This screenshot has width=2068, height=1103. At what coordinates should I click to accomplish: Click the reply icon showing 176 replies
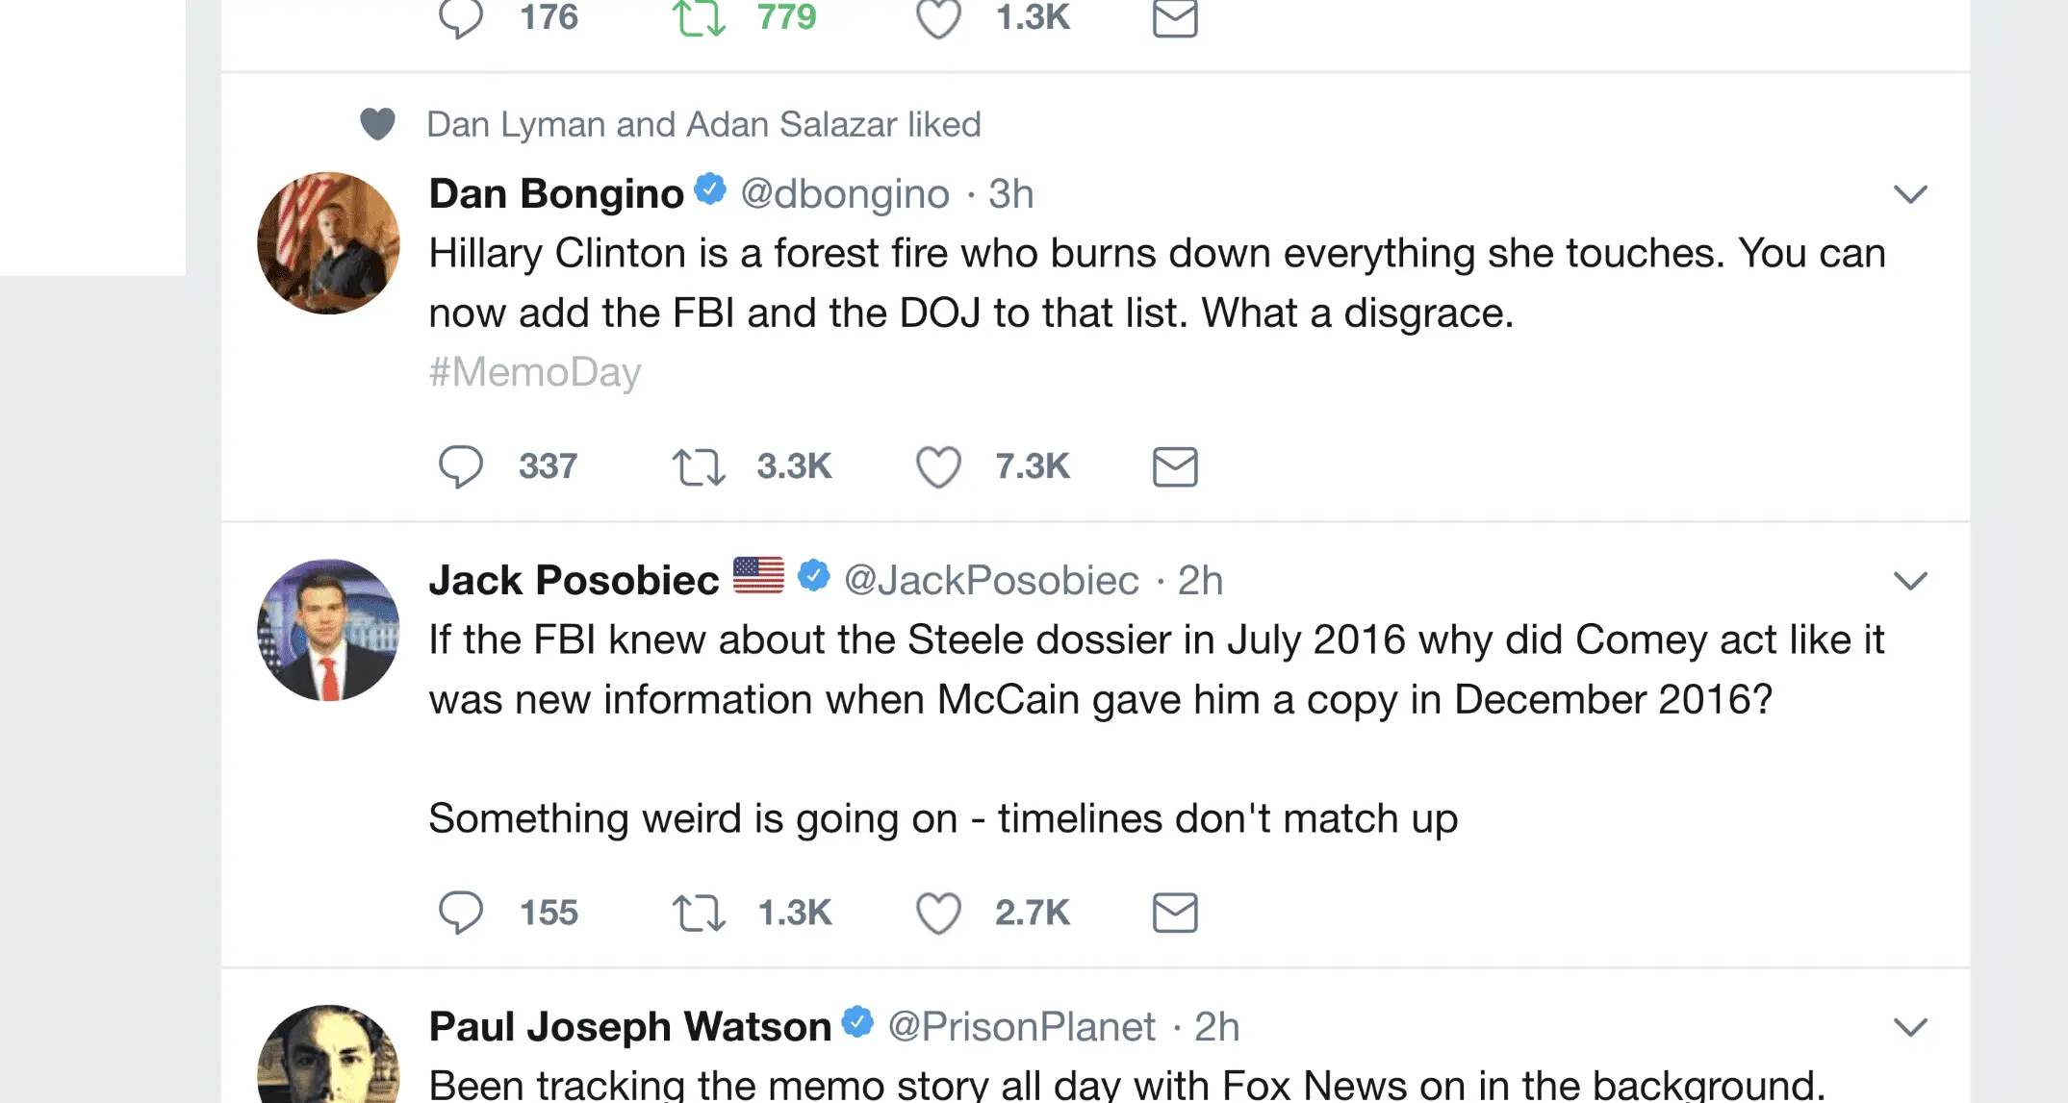coord(460,18)
